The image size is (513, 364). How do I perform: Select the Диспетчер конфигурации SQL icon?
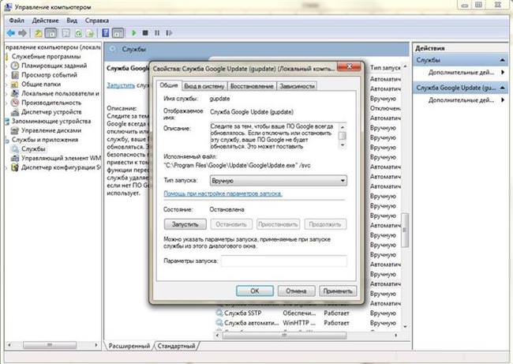pyautogui.click(x=15, y=167)
